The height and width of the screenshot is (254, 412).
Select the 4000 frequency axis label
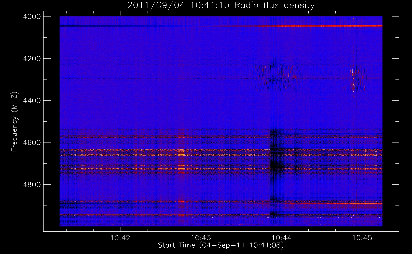coord(32,17)
